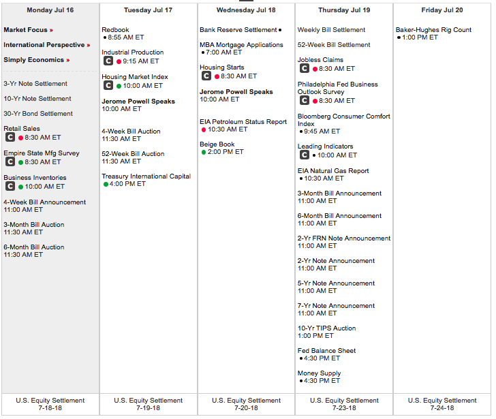496x419 pixels.
Task: Click C icon under Philadelphia Fed Business Outlook Survey
Action: point(305,101)
